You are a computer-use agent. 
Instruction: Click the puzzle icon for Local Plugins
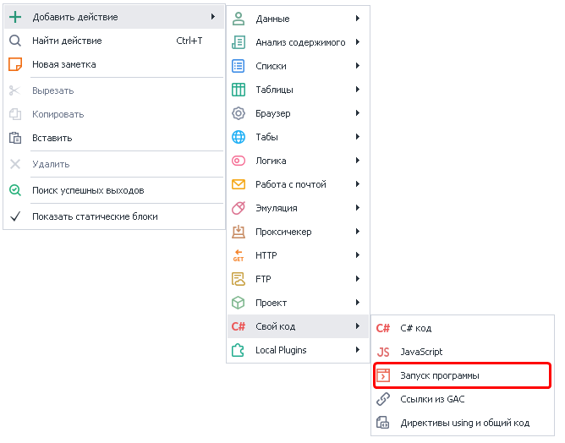pos(239,350)
